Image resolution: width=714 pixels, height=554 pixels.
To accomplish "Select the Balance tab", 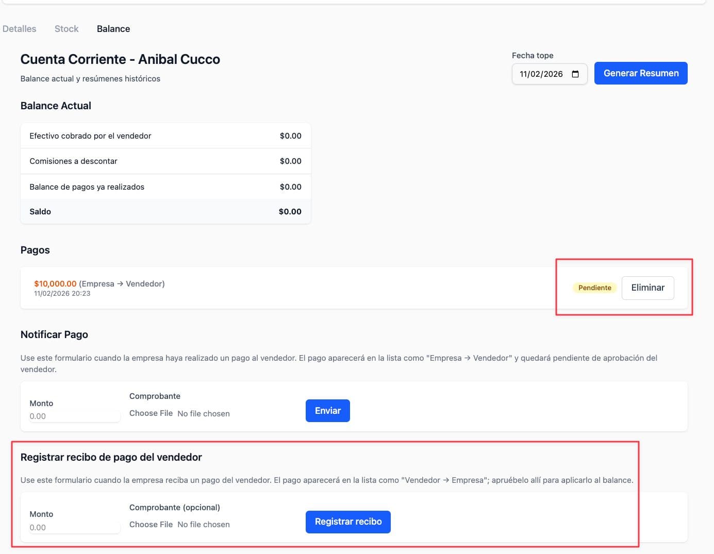I will (113, 29).
